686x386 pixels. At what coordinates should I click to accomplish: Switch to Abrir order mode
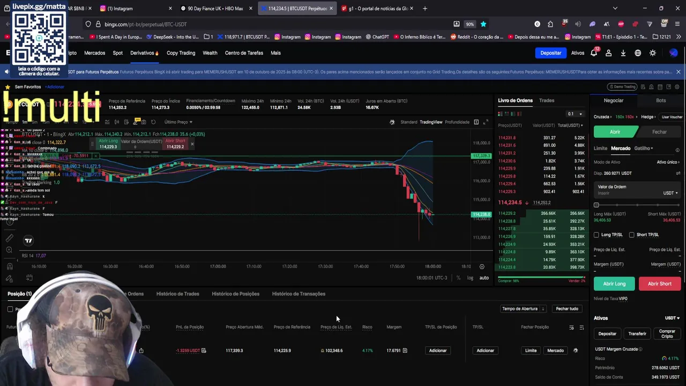click(x=615, y=132)
